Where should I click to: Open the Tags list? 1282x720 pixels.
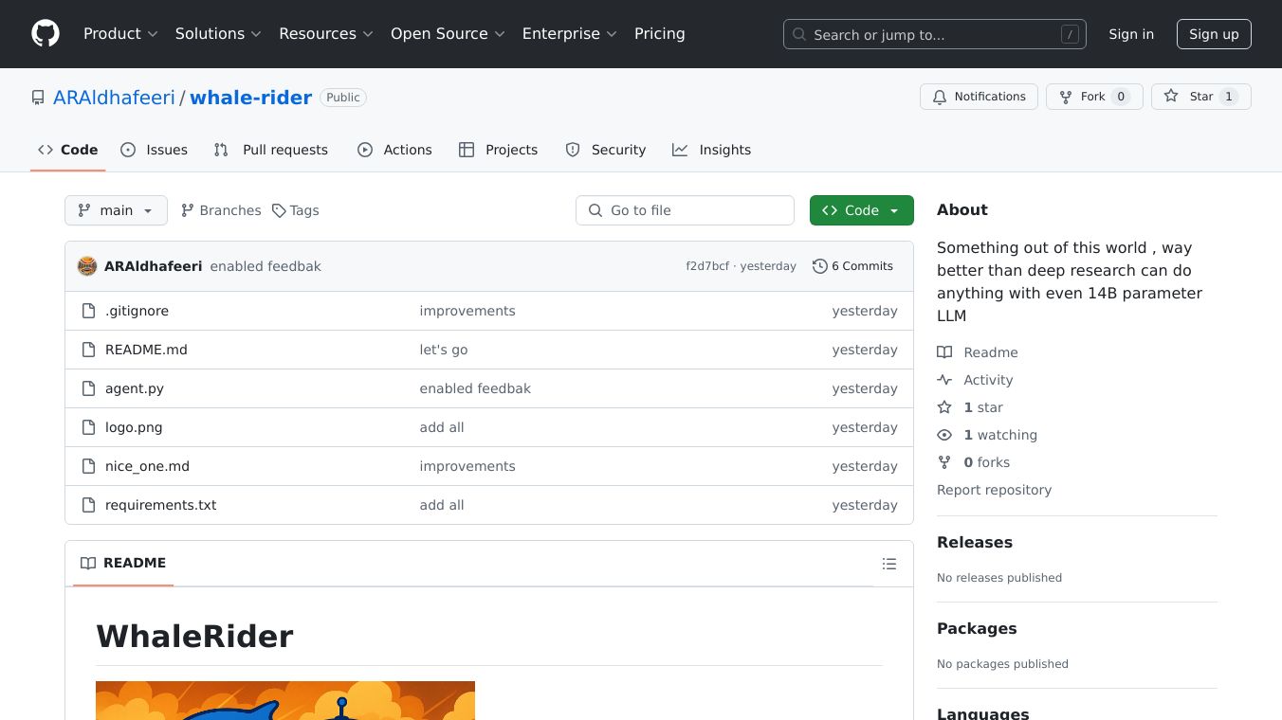point(296,210)
